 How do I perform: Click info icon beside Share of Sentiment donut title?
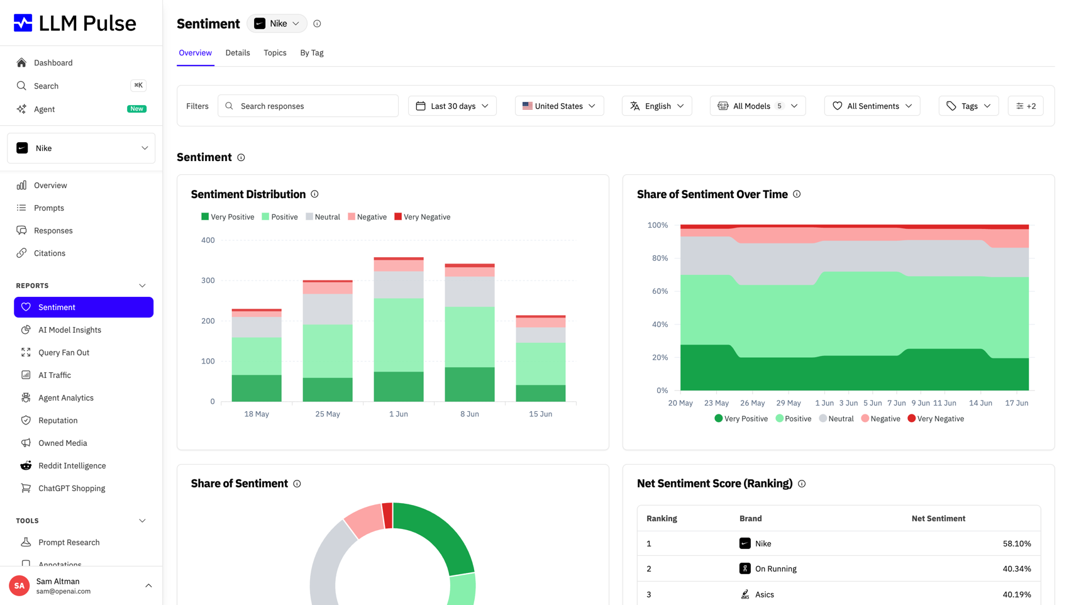(x=297, y=484)
